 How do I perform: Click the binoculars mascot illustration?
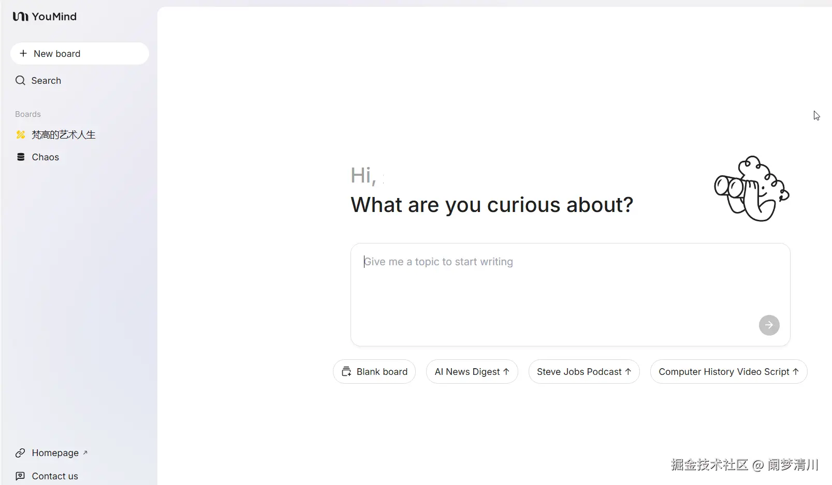click(752, 188)
